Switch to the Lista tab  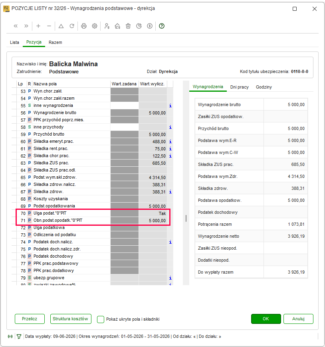(x=14, y=42)
